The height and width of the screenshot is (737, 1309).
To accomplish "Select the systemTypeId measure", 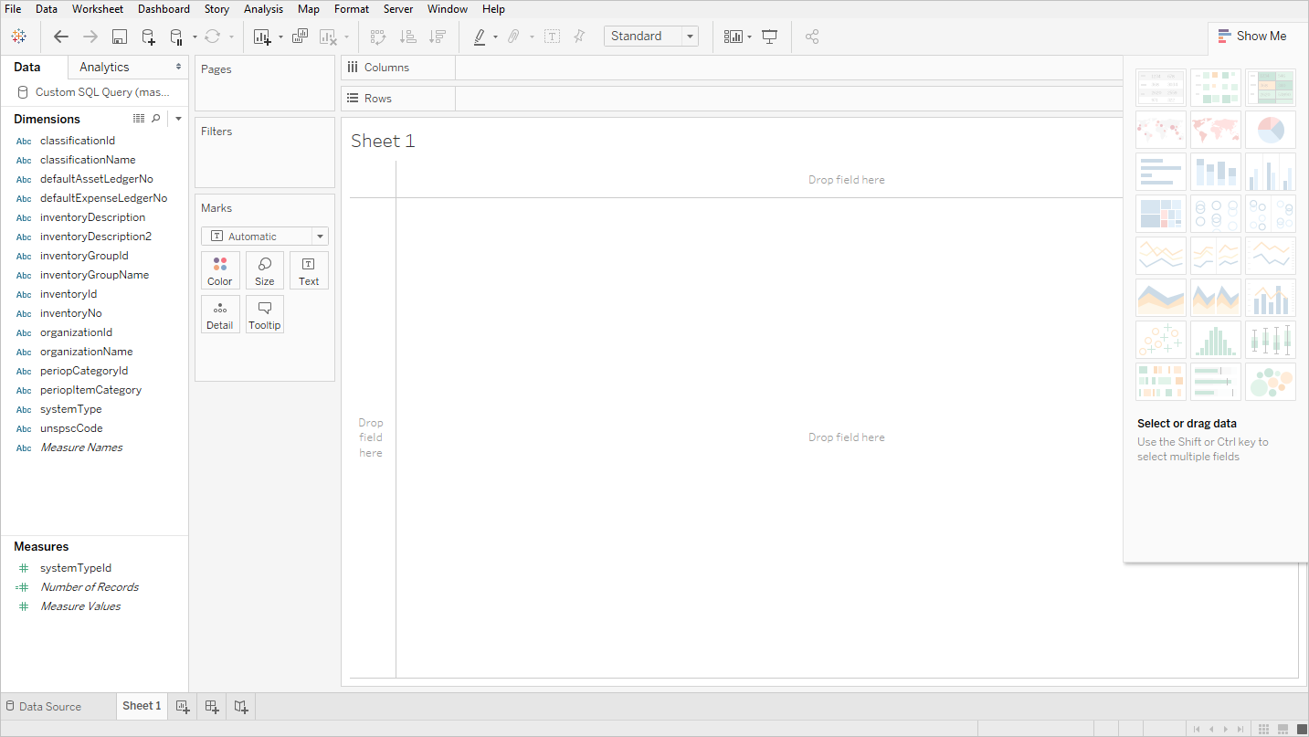I will 76,568.
